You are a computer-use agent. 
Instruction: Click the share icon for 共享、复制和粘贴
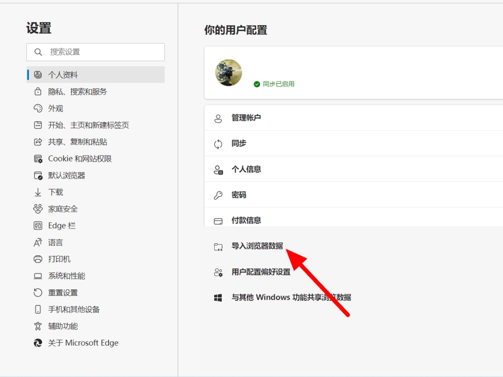(x=38, y=141)
